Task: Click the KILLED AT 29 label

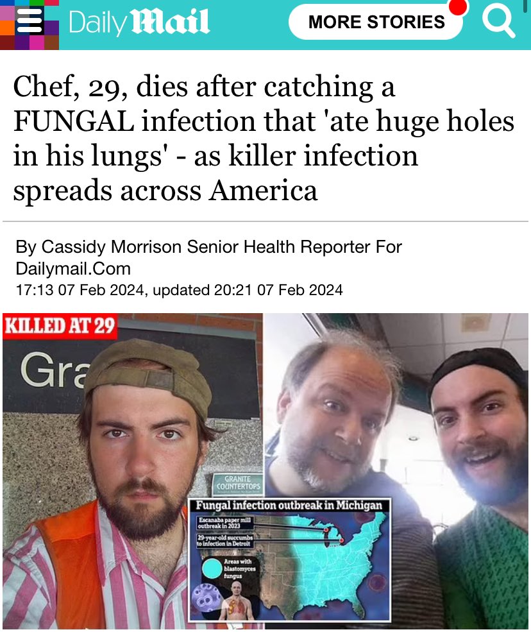Action: click(x=60, y=326)
